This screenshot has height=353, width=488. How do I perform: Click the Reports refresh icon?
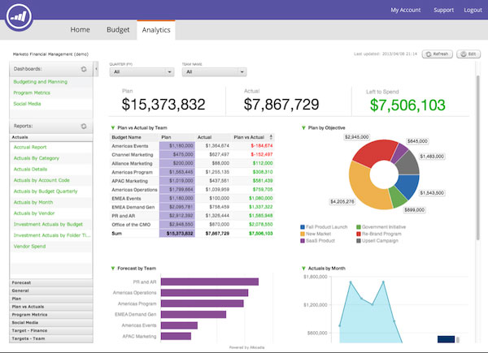tap(84, 127)
